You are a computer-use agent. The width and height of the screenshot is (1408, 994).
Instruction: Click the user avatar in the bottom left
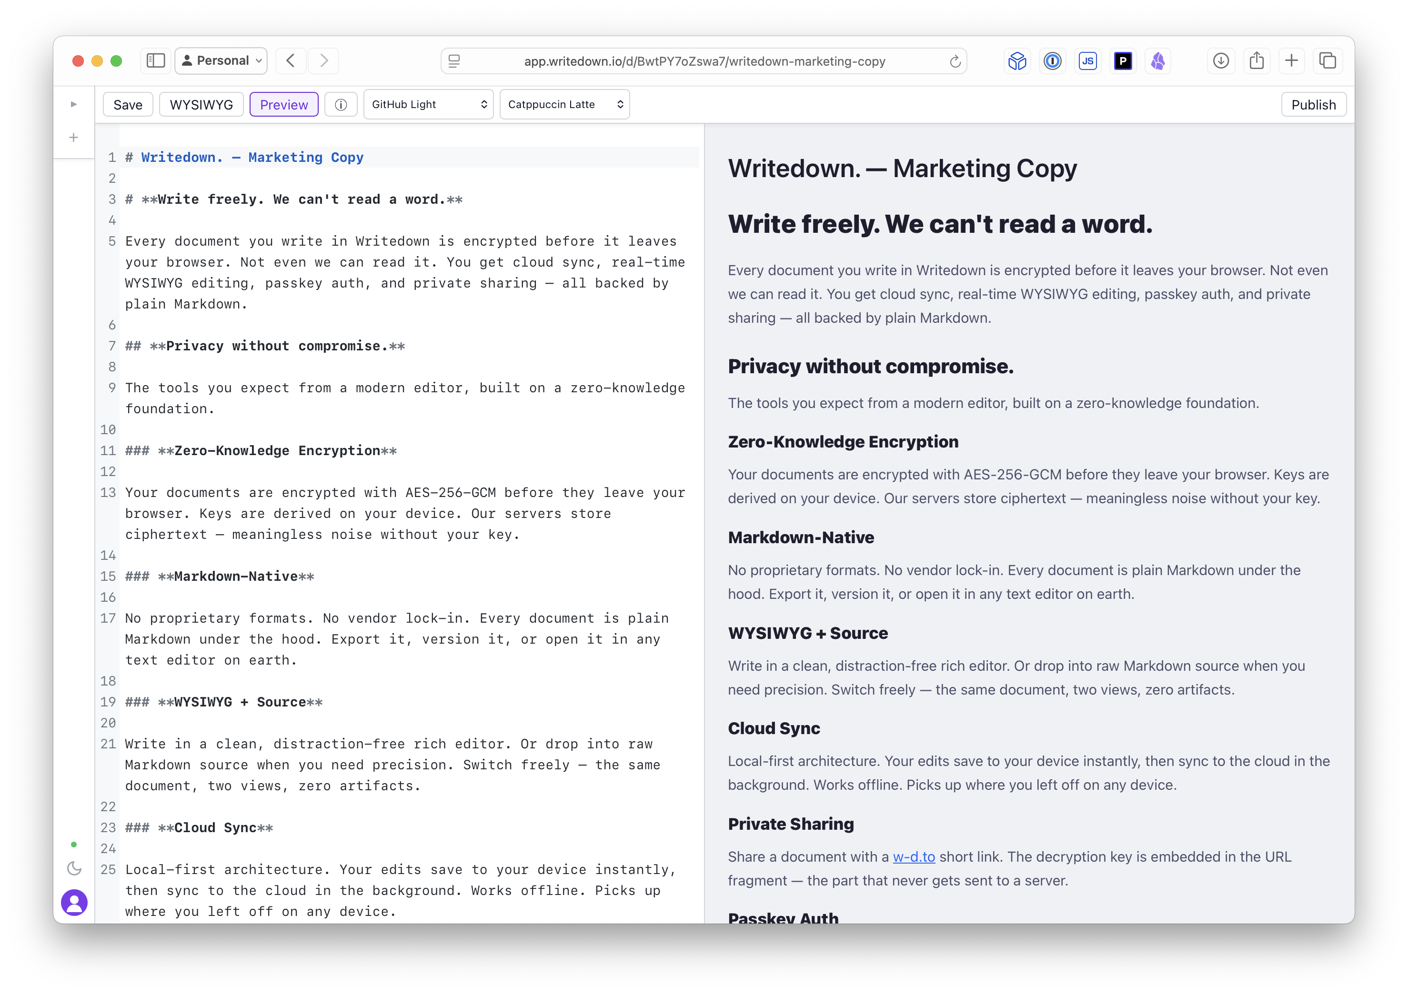click(74, 903)
